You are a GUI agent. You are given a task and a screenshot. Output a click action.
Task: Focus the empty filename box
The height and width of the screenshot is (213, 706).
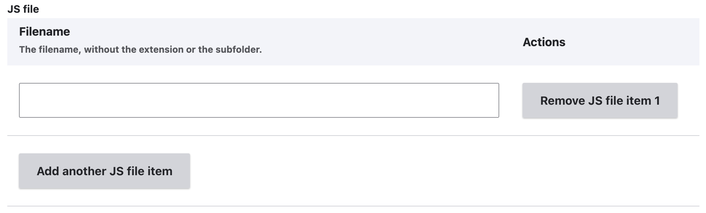point(259,100)
